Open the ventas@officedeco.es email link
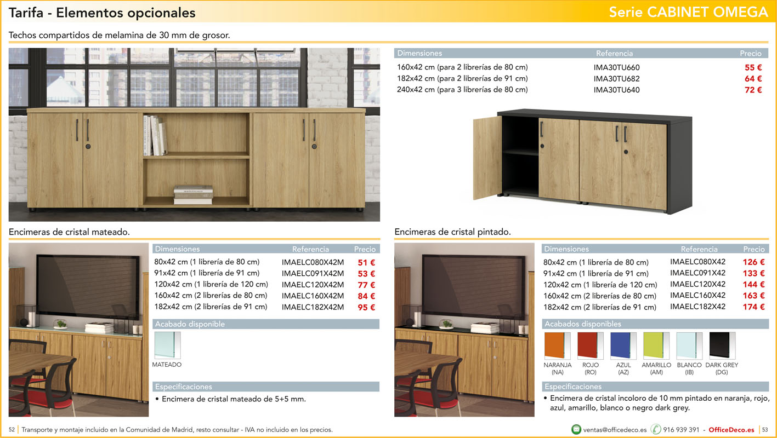Image resolution: width=777 pixels, height=438 pixels. (615, 430)
